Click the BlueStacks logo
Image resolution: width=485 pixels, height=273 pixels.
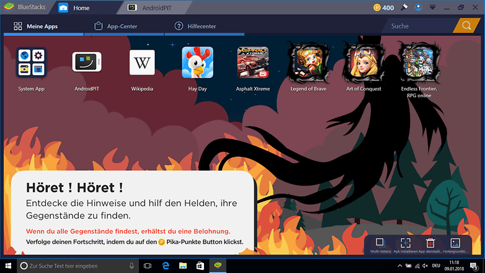[x=9, y=7]
